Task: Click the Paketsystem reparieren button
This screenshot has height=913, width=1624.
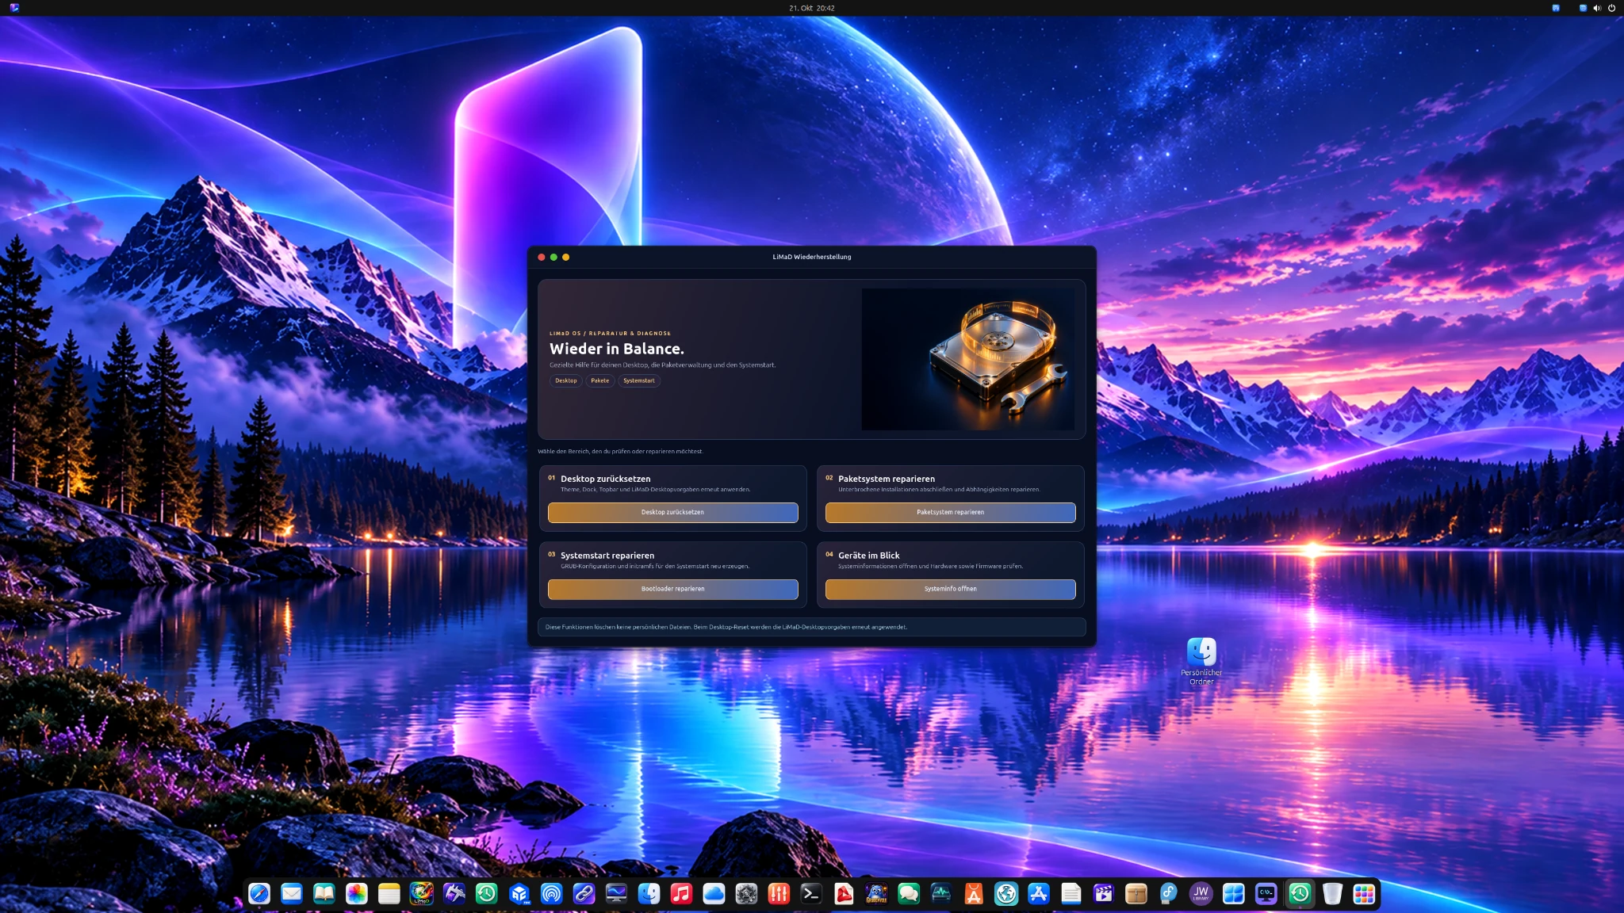Action: tap(950, 512)
